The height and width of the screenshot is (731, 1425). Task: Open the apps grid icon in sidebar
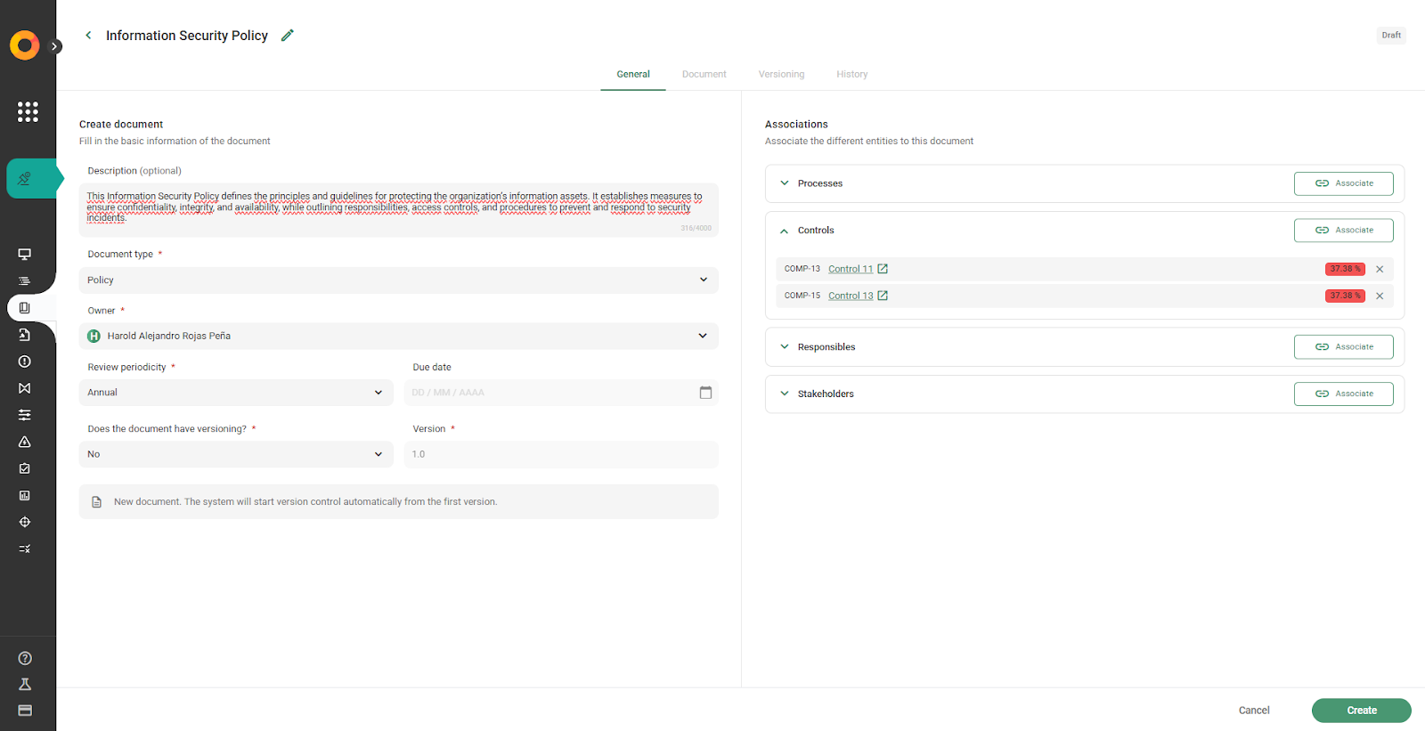point(28,111)
